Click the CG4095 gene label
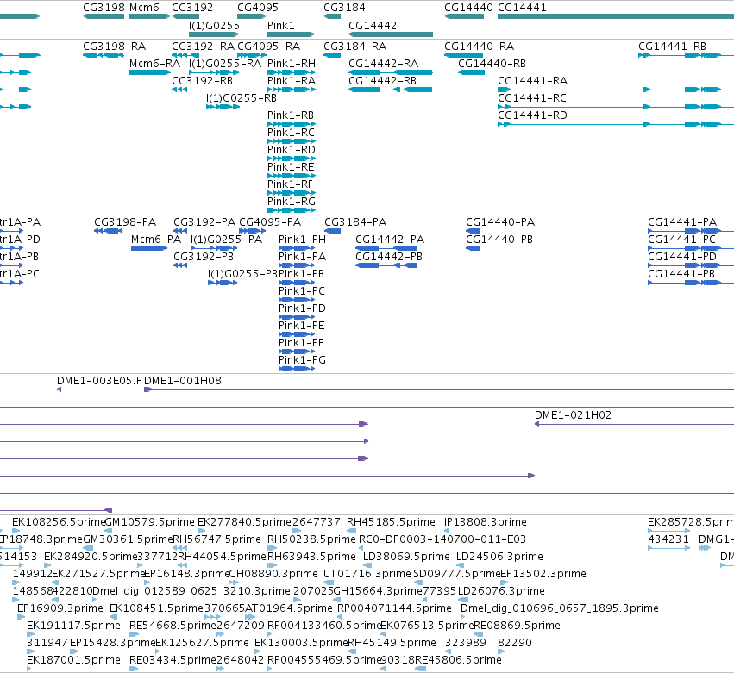The image size is (734, 673). tap(258, 8)
